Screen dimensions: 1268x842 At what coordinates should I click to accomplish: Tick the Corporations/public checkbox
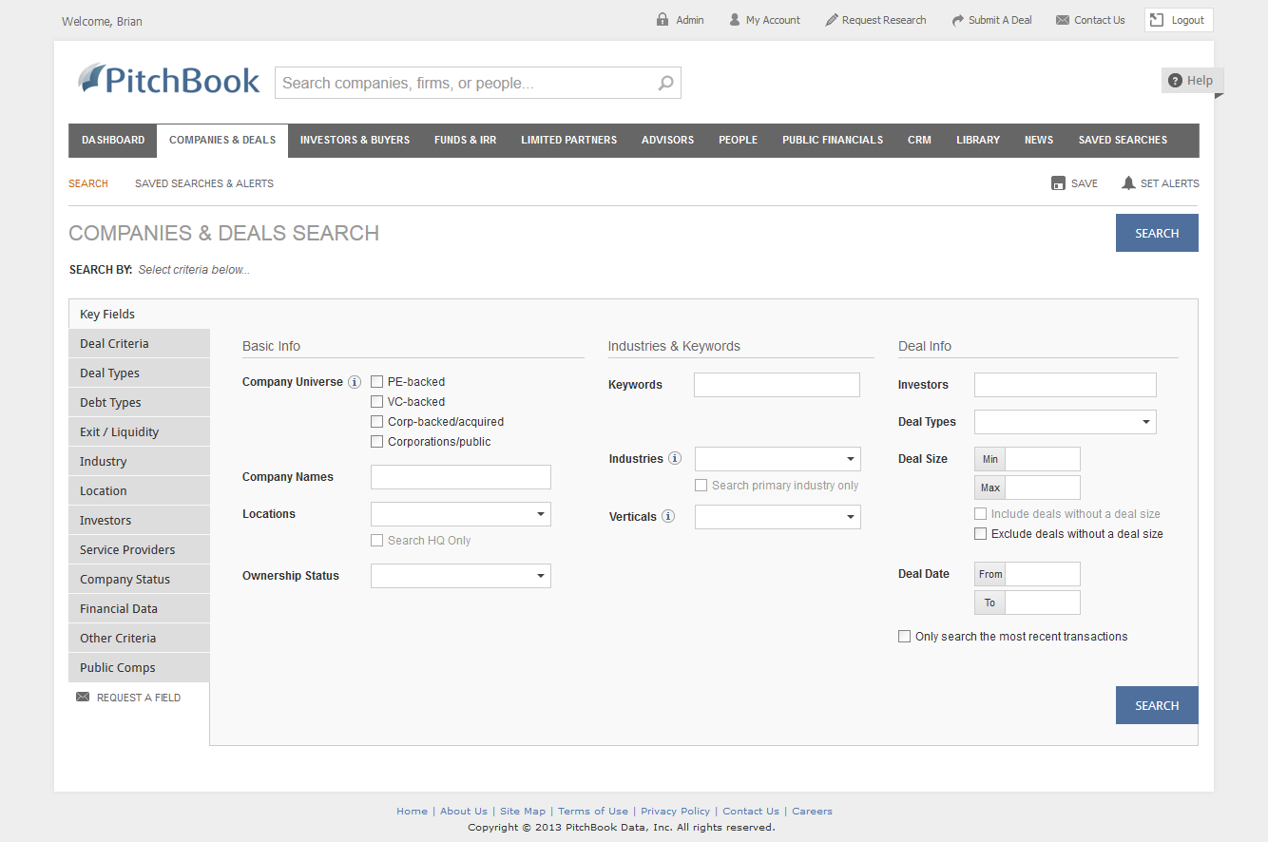[377, 442]
